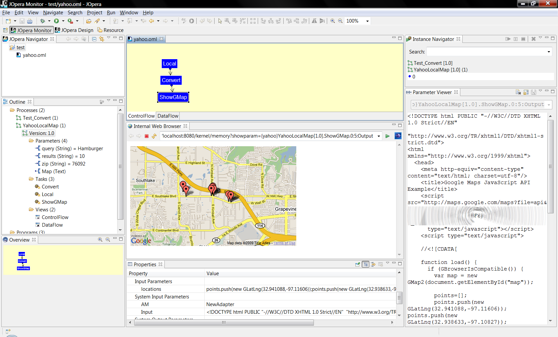The width and height of the screenshot is (558, 337).
Task: Open the Project menu
Action: 94,13
